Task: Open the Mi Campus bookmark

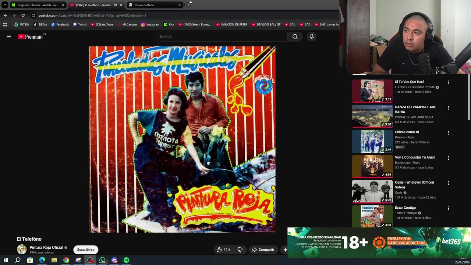Action: [x=127, y=25]
